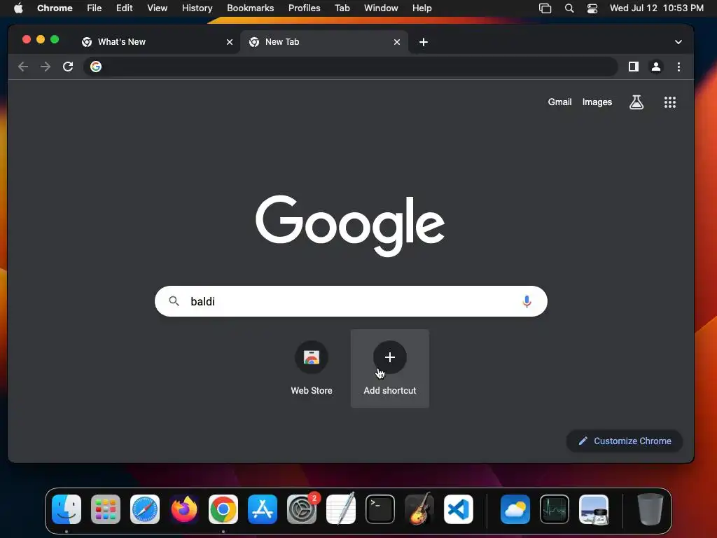Viewport: 717px width, 538px height.
Task: Click Customize Chrome button
Action: pos(625,441)
